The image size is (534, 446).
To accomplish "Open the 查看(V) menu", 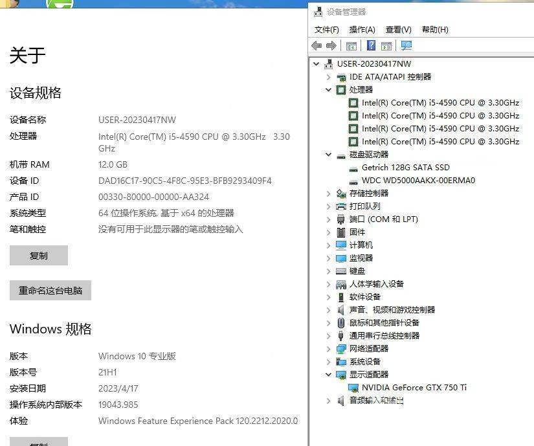I will pyautogui.click(x=399, y=30).
